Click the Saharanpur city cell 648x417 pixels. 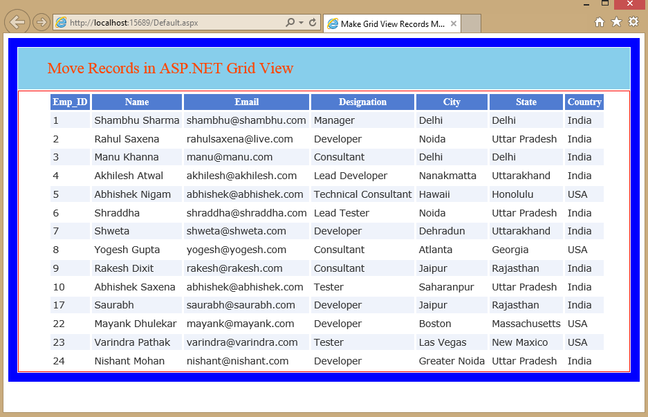point(452,287)
